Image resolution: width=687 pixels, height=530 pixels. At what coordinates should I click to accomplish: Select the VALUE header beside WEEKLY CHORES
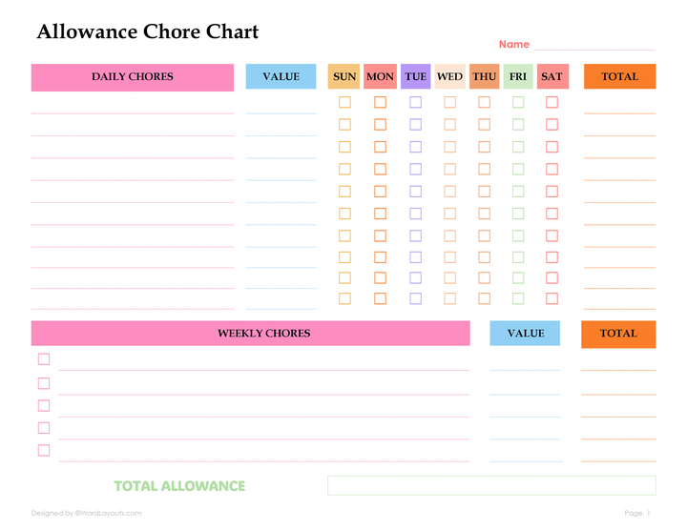[525, 334]
